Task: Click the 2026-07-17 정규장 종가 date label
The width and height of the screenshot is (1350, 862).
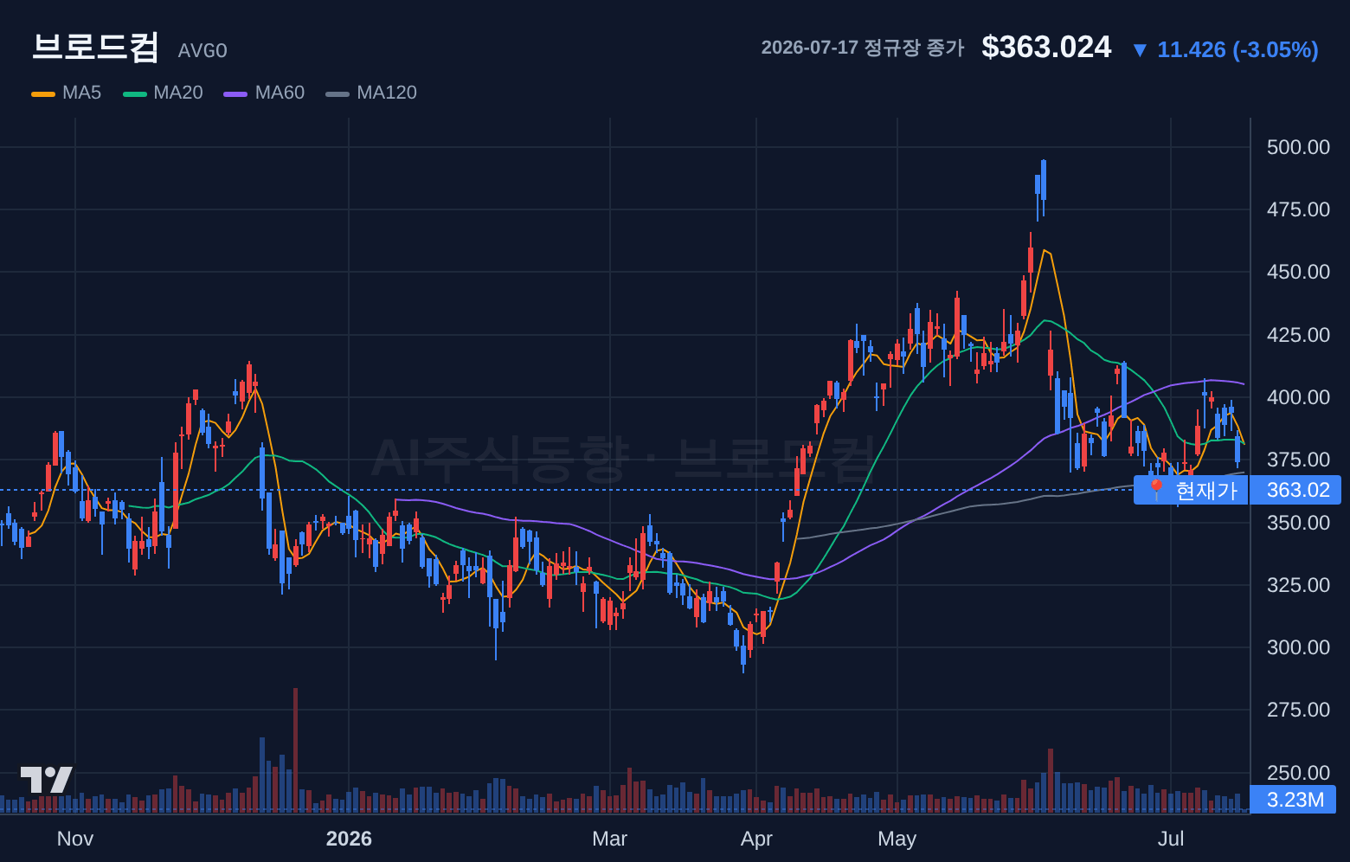Action: coord(862,48)
